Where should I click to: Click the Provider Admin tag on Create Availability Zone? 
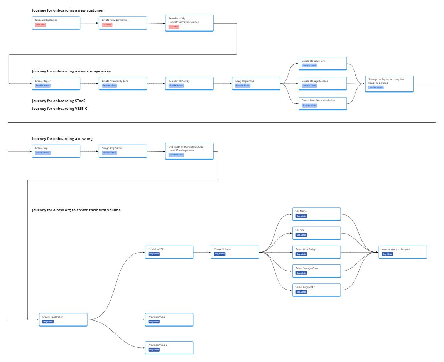109,86
